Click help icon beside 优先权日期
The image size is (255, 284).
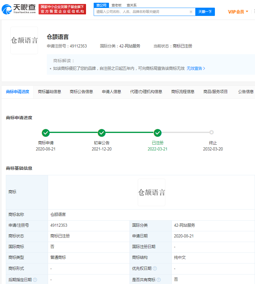point(155,268)
